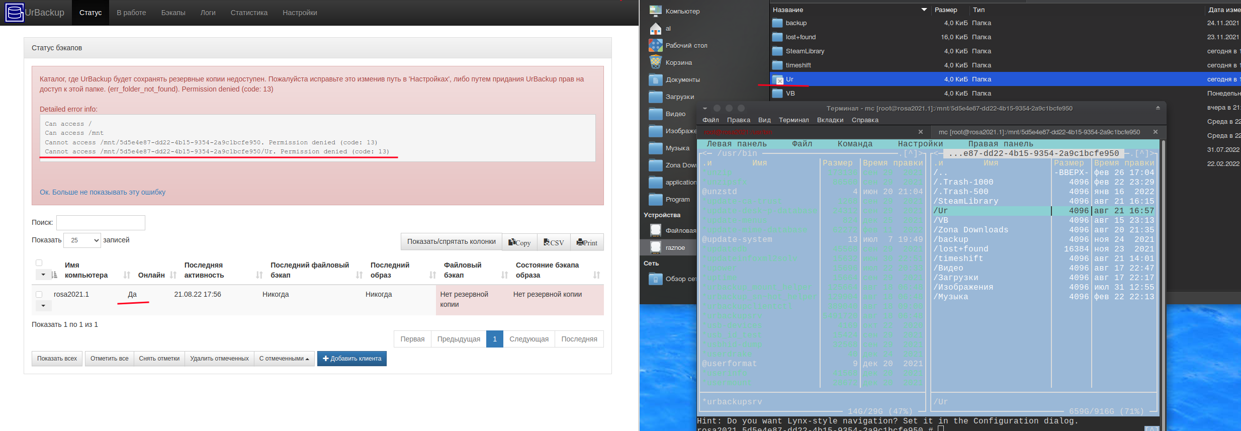Screen dimensions: 1241x431
Task: Click Показать/спрятать колонки button
Action: (x=452, y=242)
